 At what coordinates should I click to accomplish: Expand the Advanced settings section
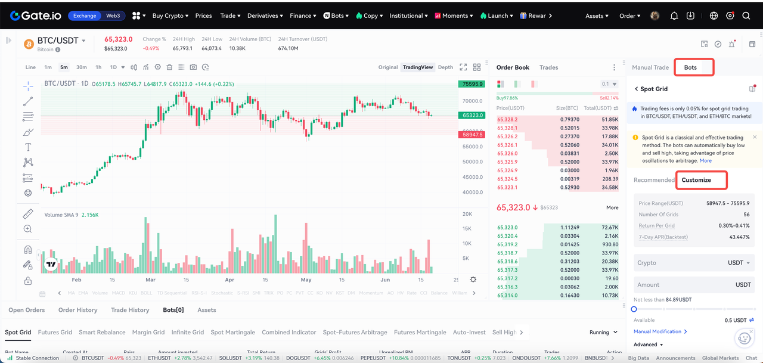point(649,345)
